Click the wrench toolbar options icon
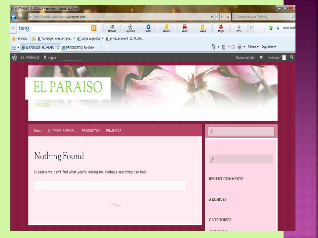Viewport: 318px width, 238px height. (278, 28)
